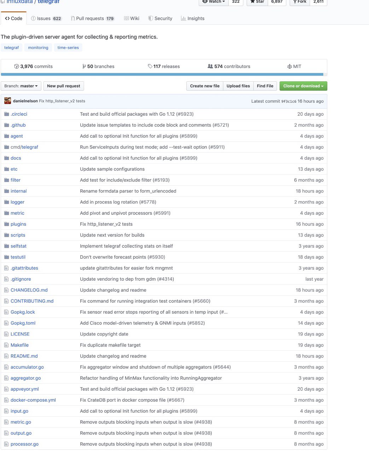The image size is (369, 453).
Task: Open the Gopkg.toml file link
Action: (23, 323)
